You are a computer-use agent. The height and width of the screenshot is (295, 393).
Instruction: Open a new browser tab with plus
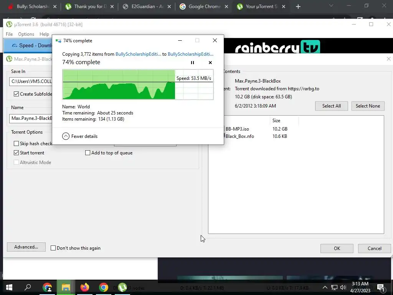(x=298, y=7)
